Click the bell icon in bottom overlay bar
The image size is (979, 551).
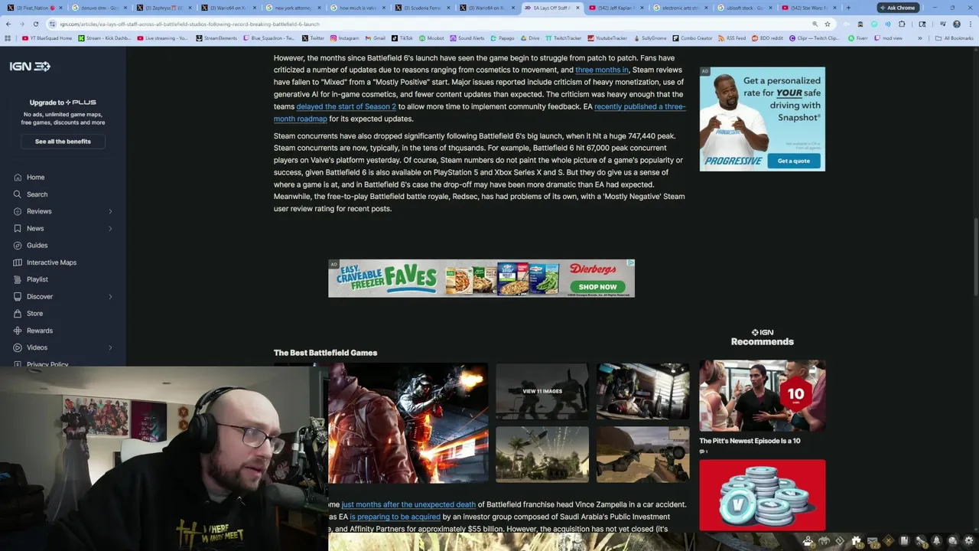(x=936, y=541)
